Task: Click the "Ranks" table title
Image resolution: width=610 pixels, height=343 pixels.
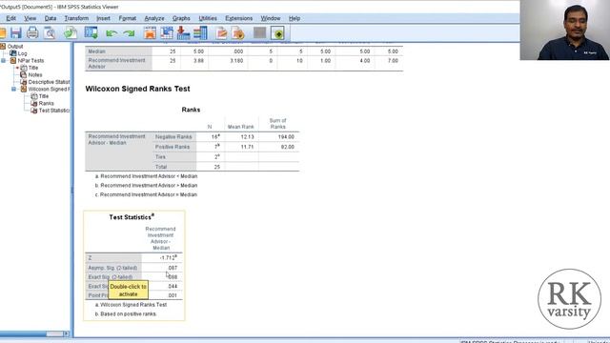Action: [191, 110]
